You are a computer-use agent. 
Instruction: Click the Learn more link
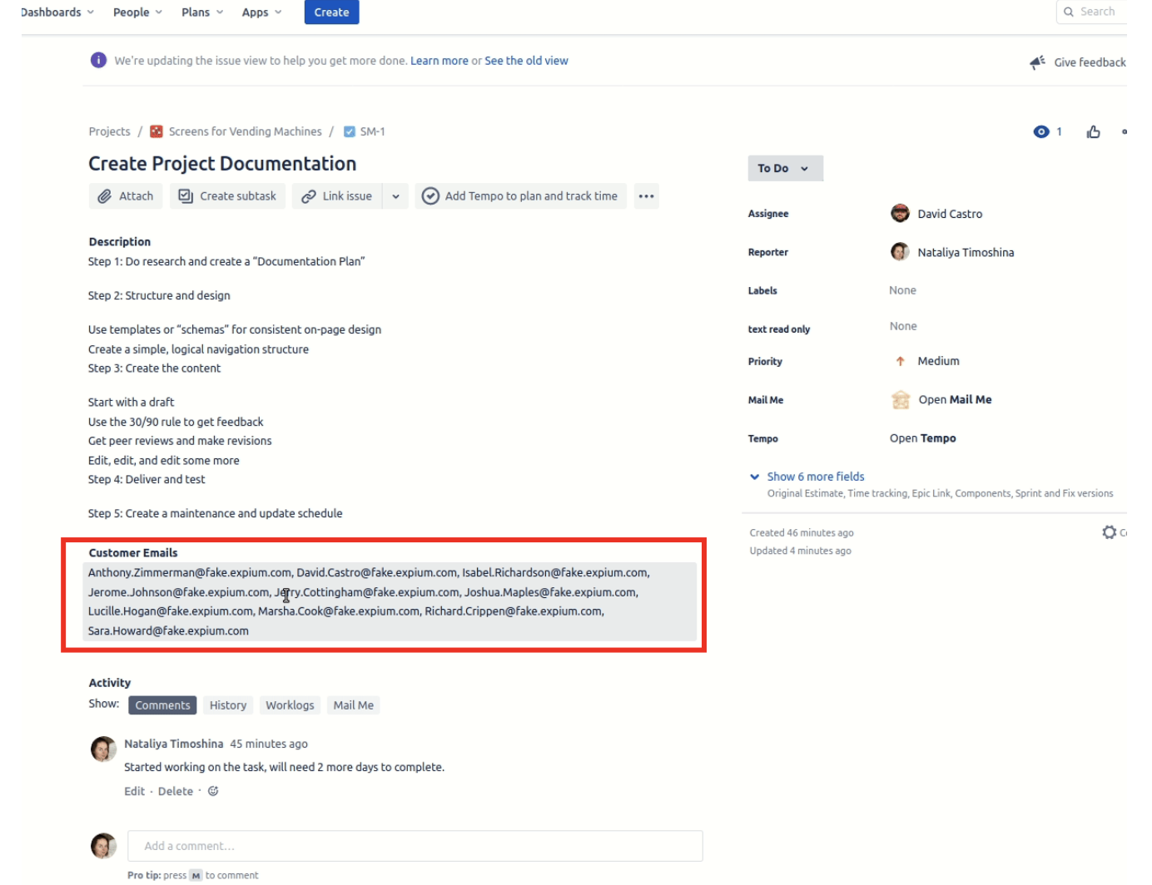(439, 61)
